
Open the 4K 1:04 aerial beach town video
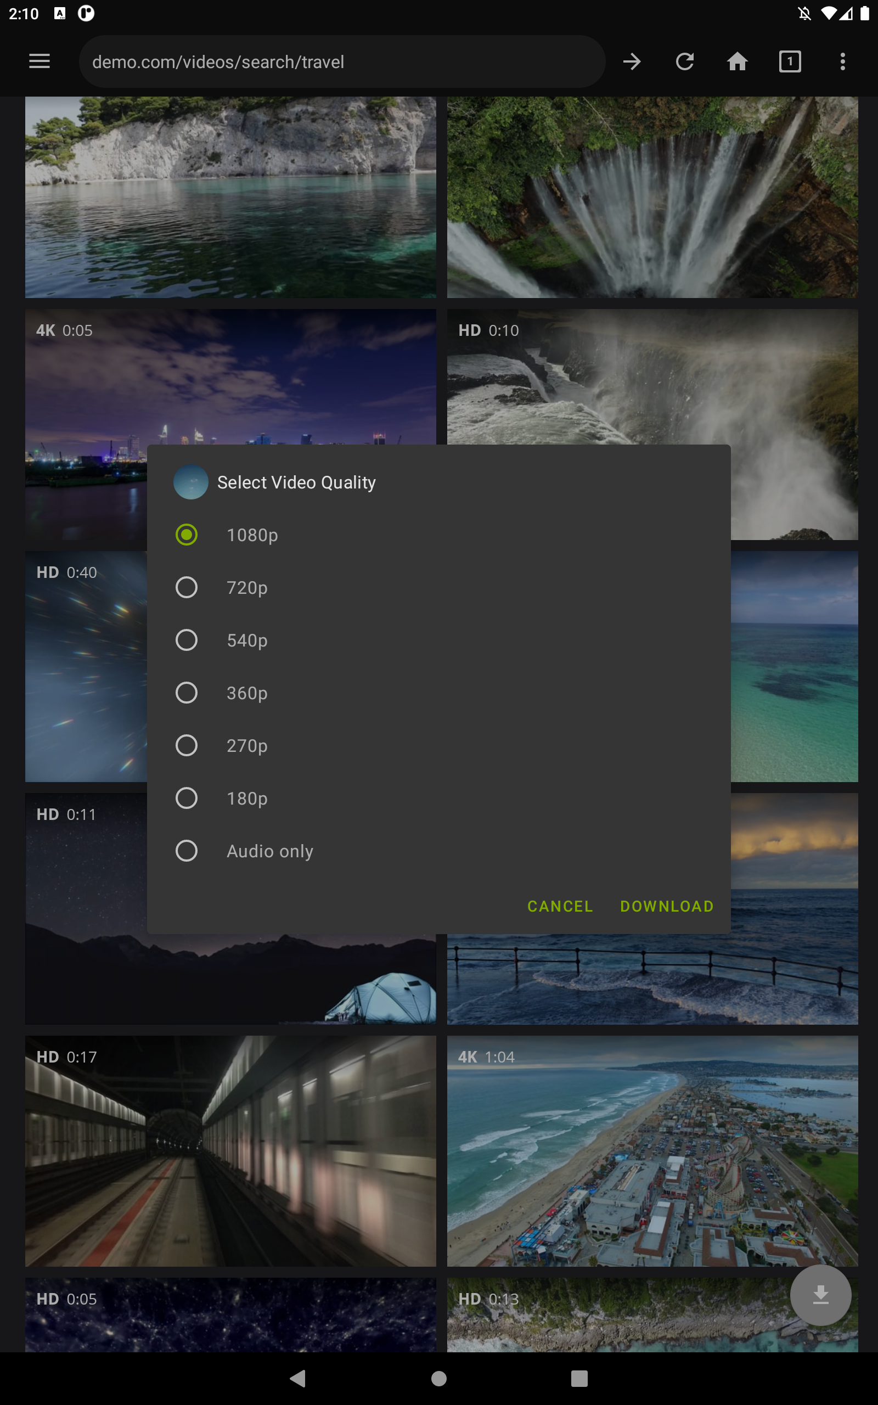[652, 1150]
